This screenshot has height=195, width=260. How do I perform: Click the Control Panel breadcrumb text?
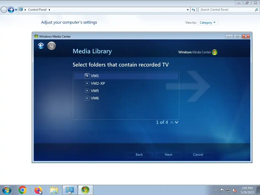coord(37,10)
